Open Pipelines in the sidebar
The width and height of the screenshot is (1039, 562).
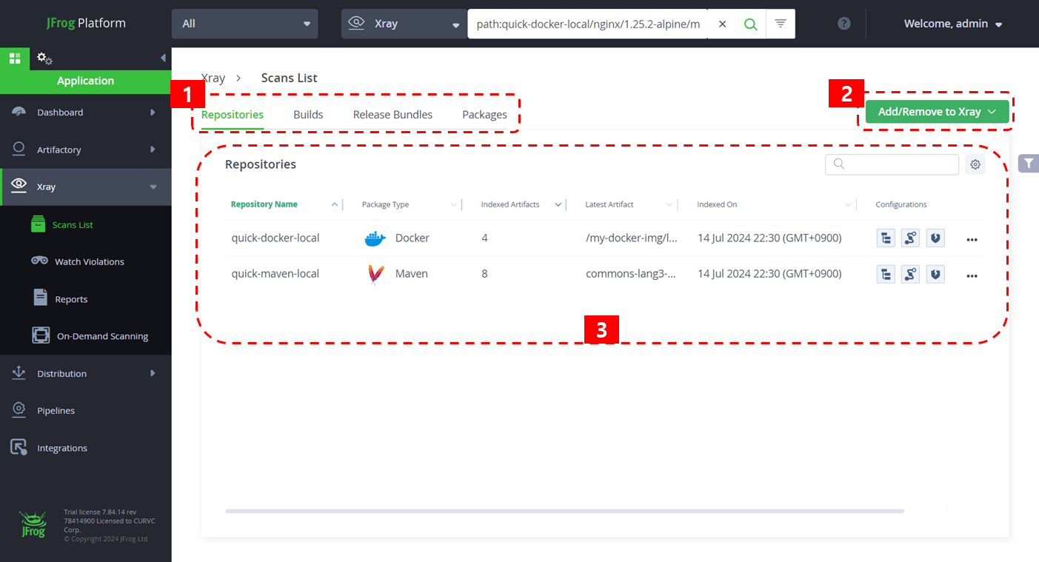pyautogui.click(x=56, y=410)
